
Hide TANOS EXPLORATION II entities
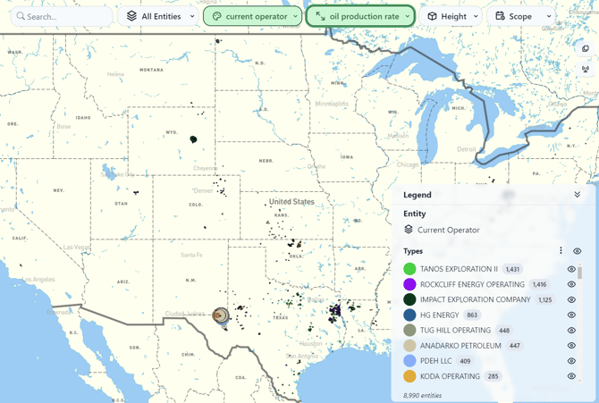[x=571, y=269]
